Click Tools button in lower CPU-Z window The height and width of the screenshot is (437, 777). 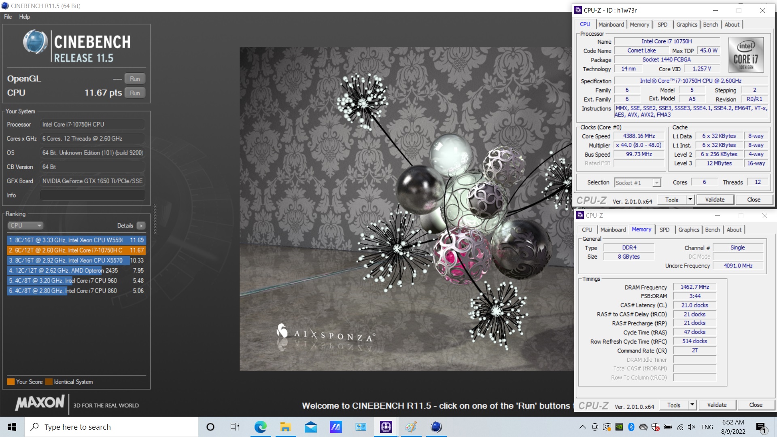point(673,405)
